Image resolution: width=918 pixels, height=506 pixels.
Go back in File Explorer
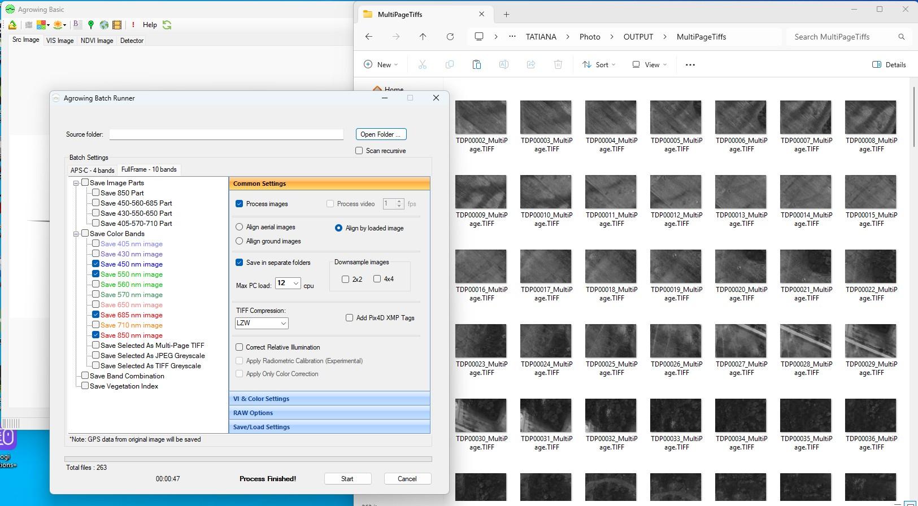[x=369, y=37]
